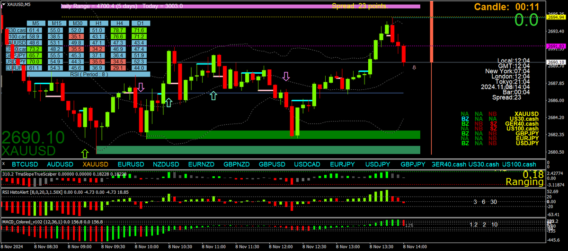Open US30.cash from the symbol bar

484,164
